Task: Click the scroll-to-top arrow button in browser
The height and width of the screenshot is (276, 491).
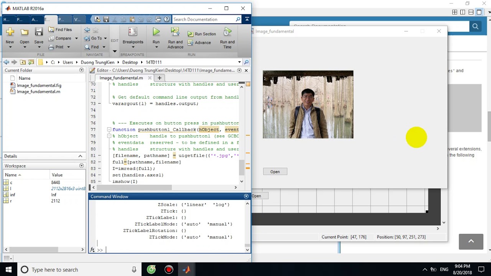Action: [x=471, y=241]
